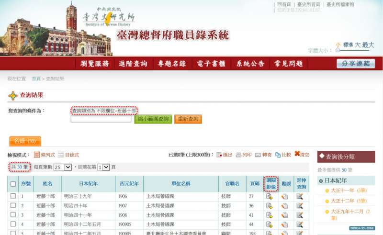The image size is (383, 235).
Task: Collapse the 日本紀年 facet group
Action: tap(321, 181)
